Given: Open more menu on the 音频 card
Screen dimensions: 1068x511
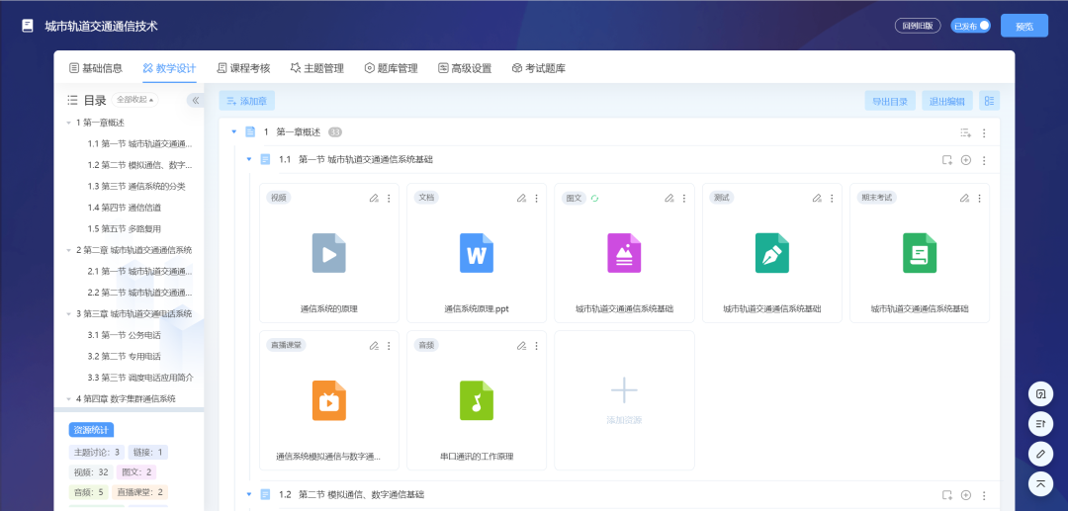Looking at the screenshot, I should point(537,346).
